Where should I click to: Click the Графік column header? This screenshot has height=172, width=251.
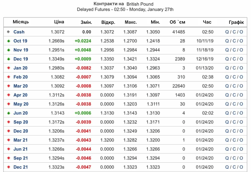(x=236, y=22)
